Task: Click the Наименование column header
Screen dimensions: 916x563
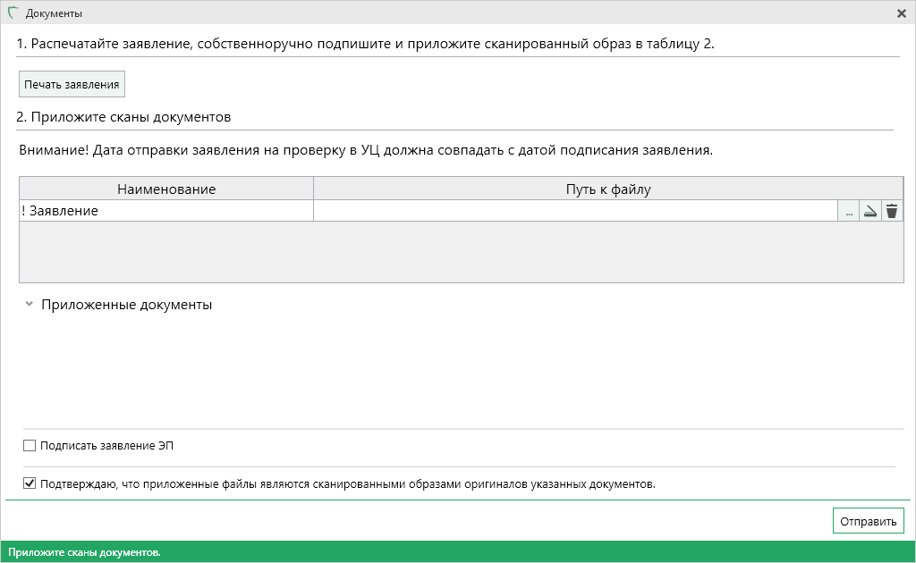Action: [x=166, y=189]
